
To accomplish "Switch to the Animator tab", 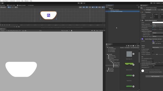I will (x=31, y=5).
